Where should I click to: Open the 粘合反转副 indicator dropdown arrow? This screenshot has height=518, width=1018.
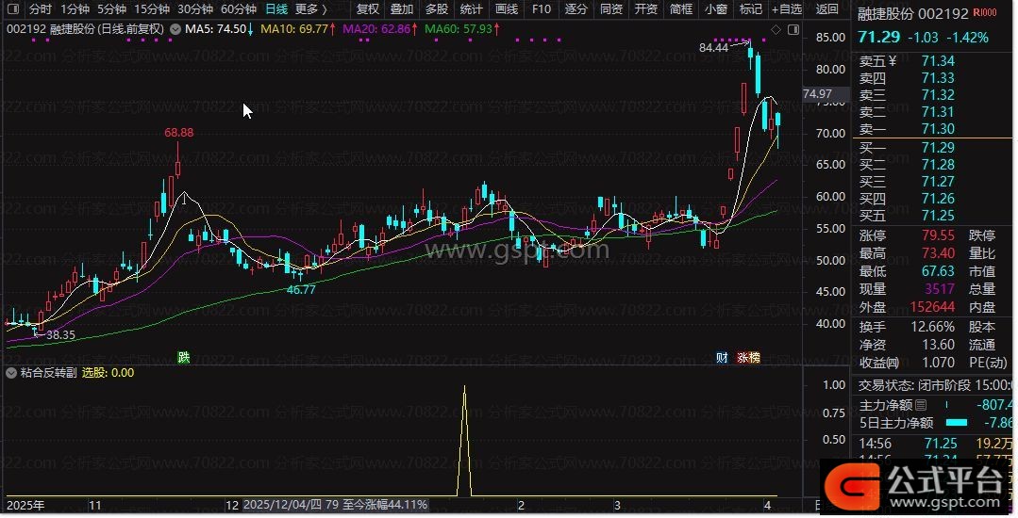[9, 373]
